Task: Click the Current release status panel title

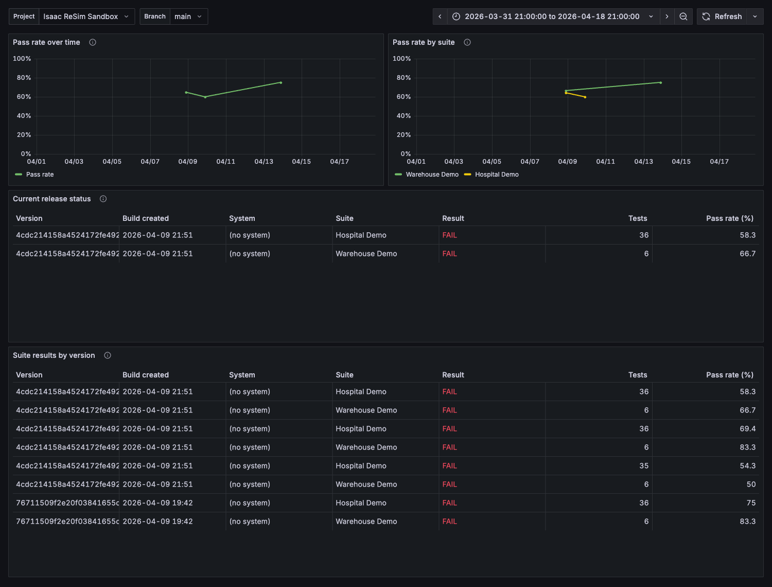Action: coord(51,199)
